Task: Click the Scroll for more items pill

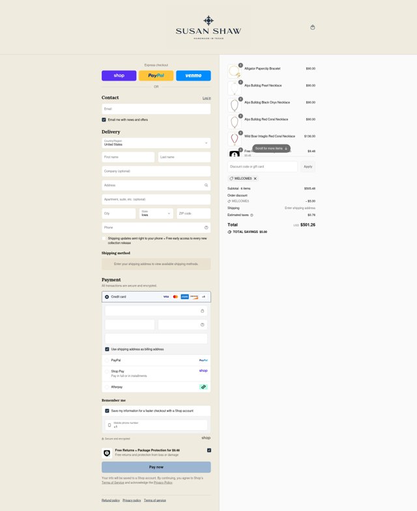Action: tap(271, 148)
